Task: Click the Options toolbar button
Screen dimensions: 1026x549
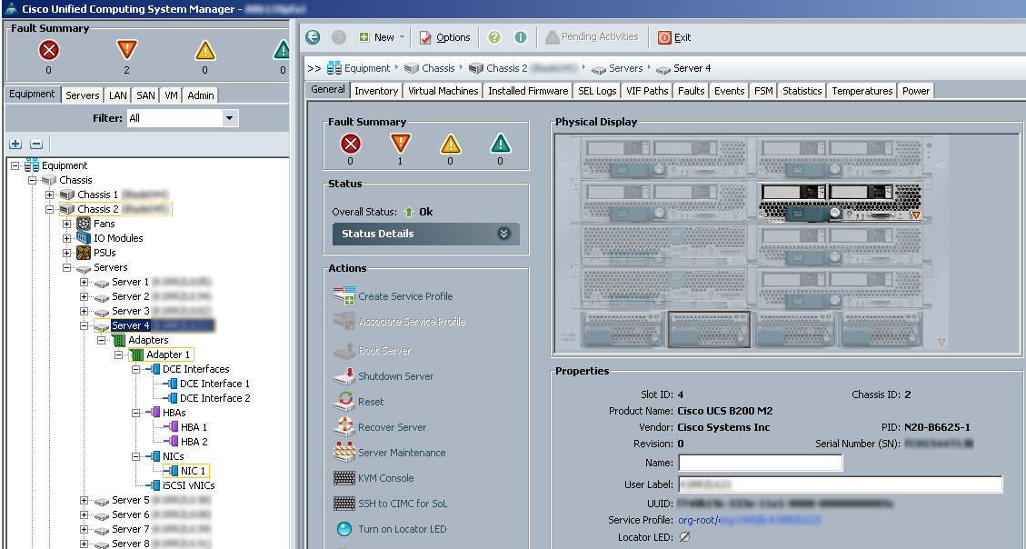Action: point(444,37)
